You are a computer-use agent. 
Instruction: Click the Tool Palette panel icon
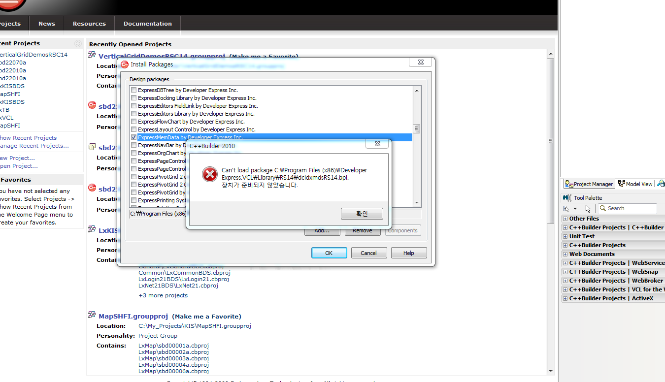point(566,198)
